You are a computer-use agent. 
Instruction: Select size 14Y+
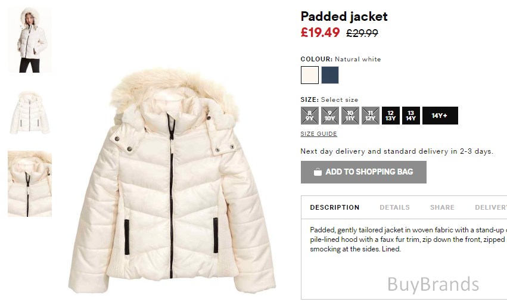click(440, 116)
